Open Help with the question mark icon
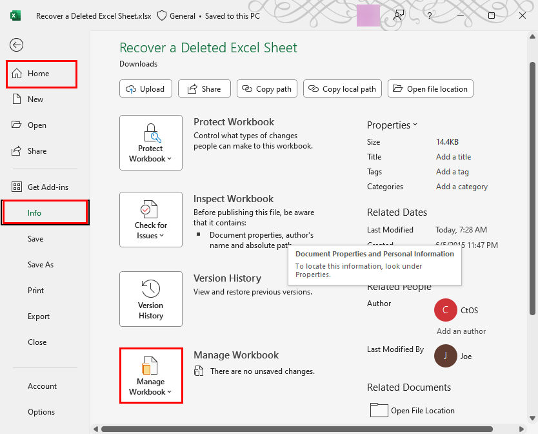 click(429, 15)
